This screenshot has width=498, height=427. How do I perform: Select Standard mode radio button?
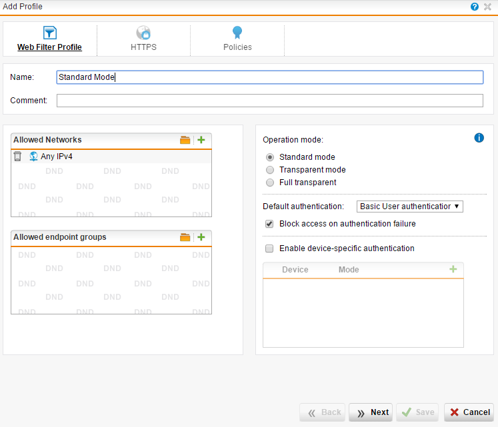[270, 157]
